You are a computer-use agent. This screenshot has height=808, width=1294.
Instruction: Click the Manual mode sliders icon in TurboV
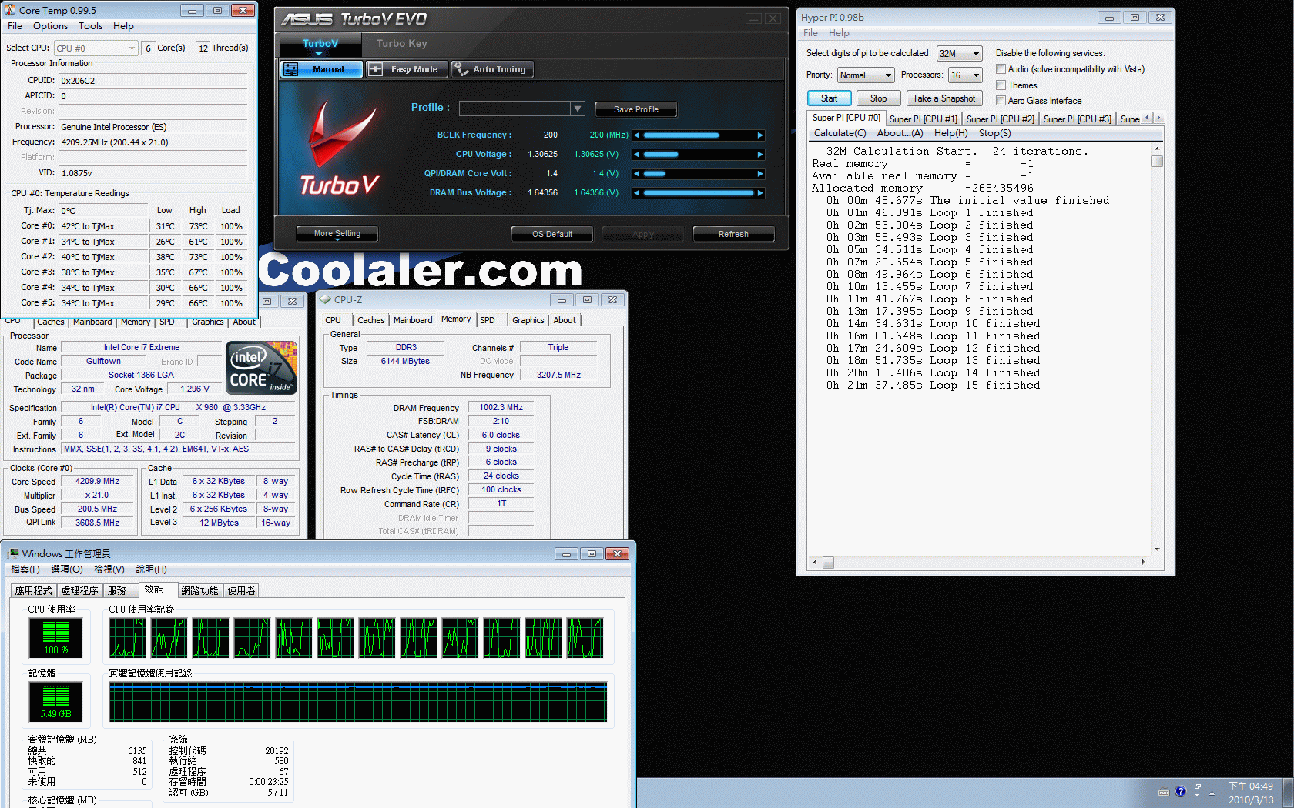pyautogui.click(x=291, y=69)
